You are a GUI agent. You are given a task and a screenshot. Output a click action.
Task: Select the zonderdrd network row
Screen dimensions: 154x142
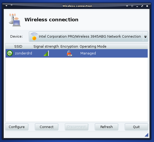pyautogui.click(x=77, y=53)
